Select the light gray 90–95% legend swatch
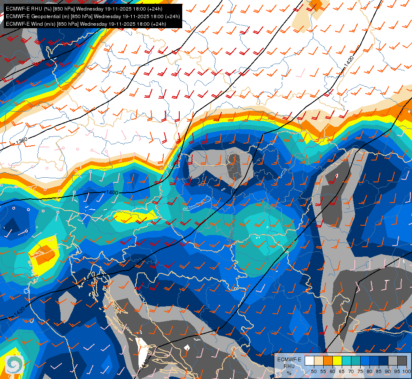Viewport: 412px width, 379px height. (x=393, y=360)
